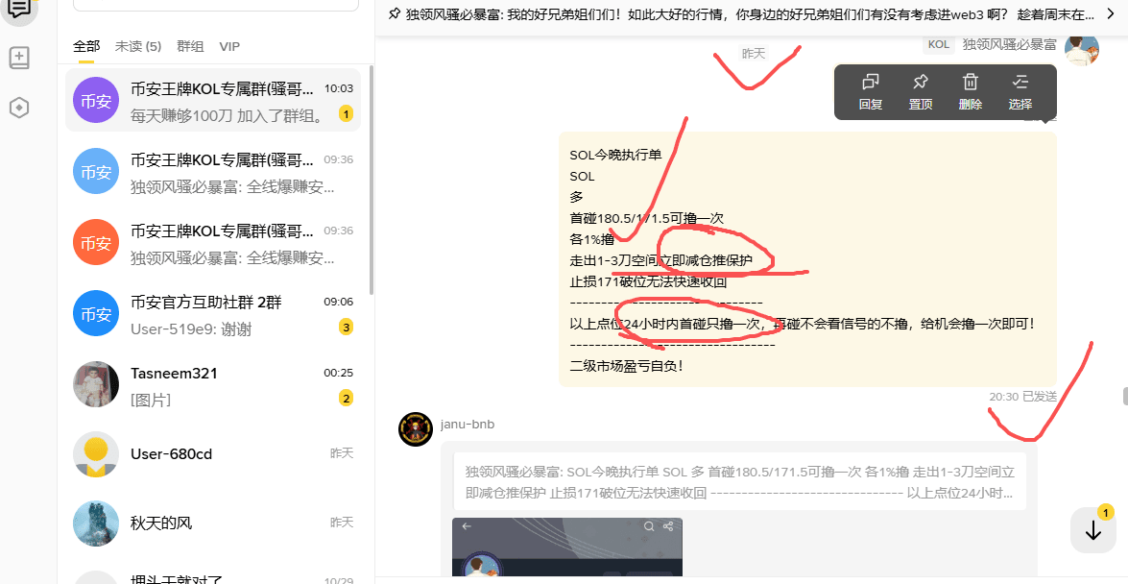This screenshot has width=1128, height=584.
Task: Click the message pane scrollbar thumb
Action: tap(1124, 396)
